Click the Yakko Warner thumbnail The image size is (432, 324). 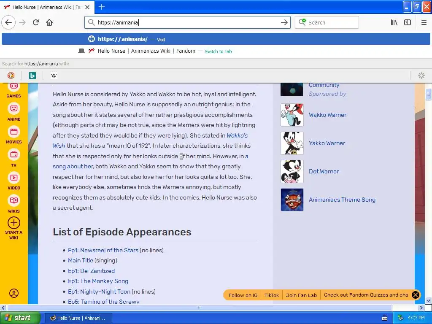[292, 143]
